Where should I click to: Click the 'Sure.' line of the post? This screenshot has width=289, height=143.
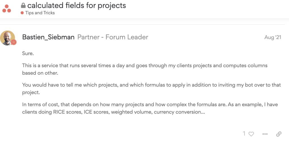(28, 53)
